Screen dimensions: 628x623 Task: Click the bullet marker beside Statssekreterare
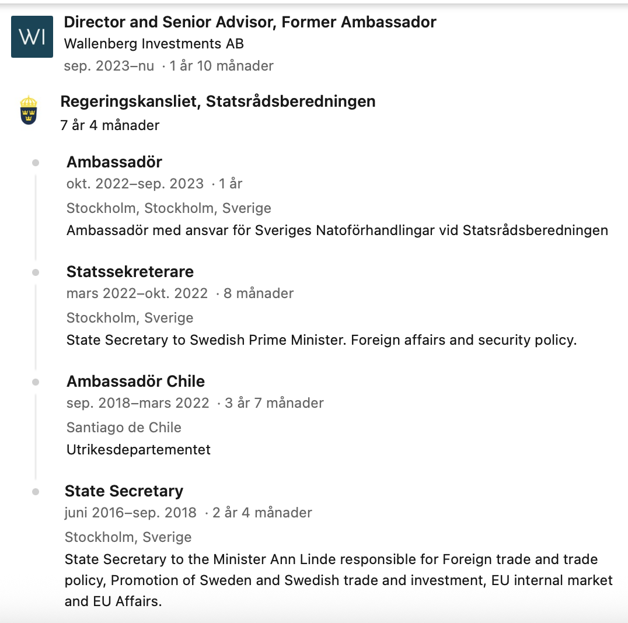(x=36, y=272)
